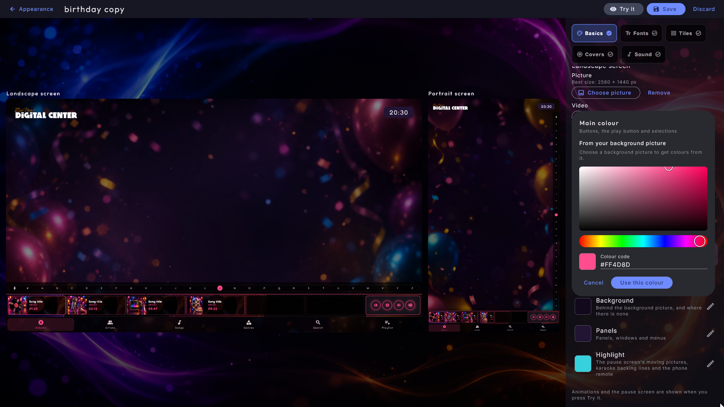Click volume button in landscape preview
Screen dimensions: 724x407
point(410,305)
